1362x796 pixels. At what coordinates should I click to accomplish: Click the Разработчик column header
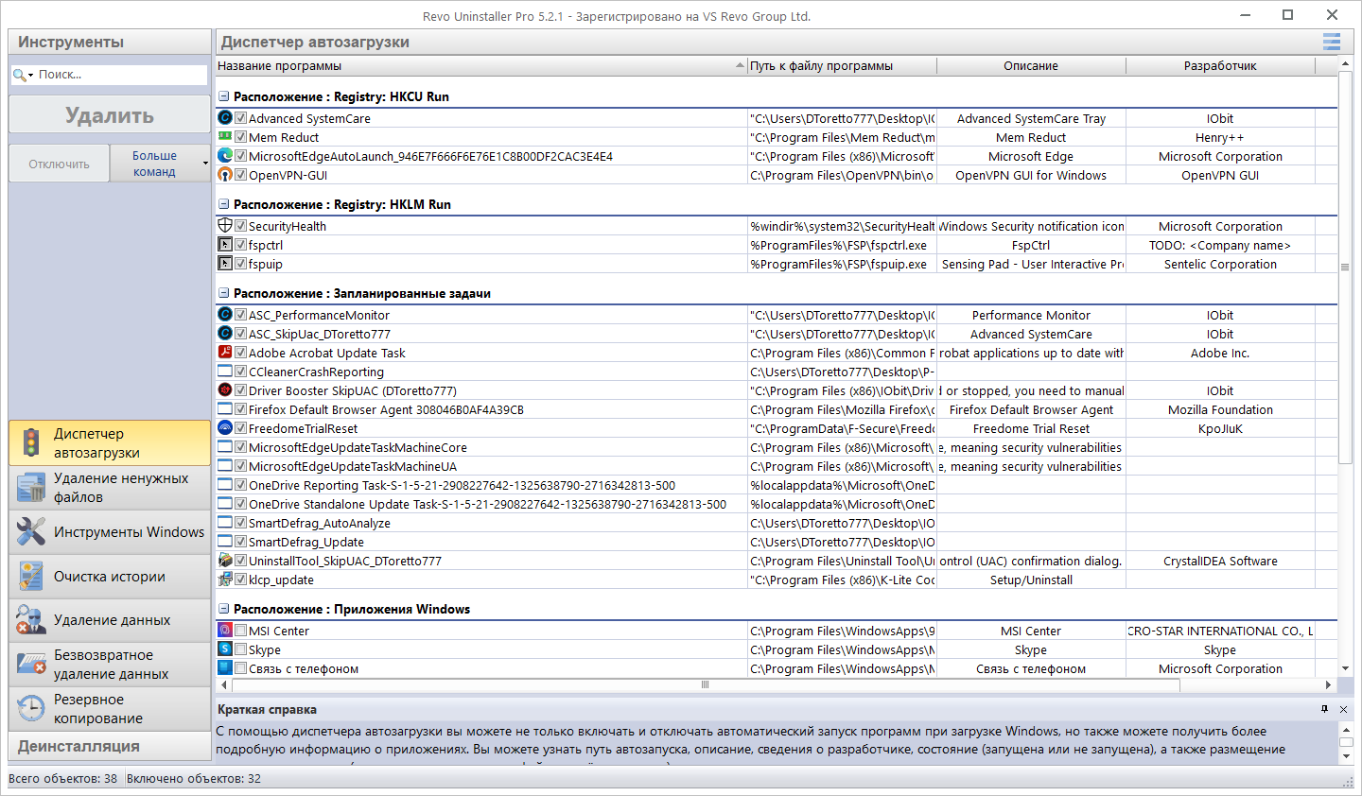1220,66
